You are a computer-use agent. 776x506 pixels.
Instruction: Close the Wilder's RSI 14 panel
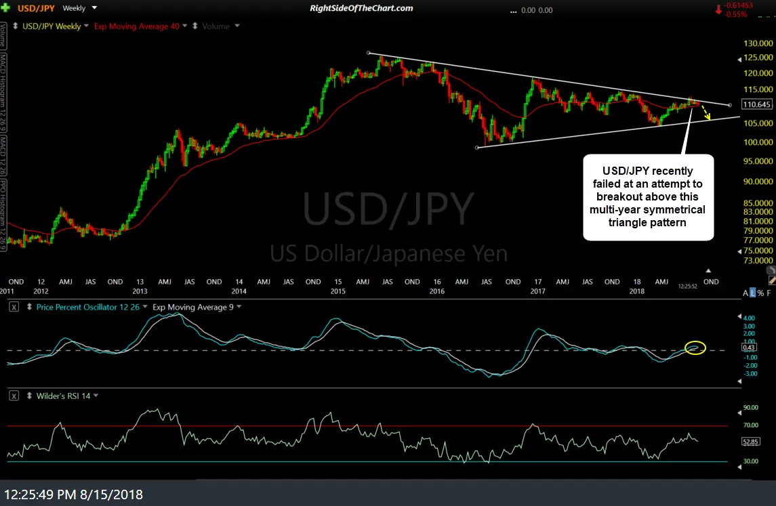(14, 396)
